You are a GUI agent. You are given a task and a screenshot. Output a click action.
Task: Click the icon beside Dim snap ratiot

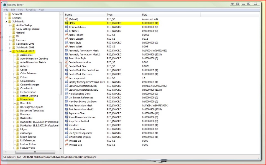[66, 78]
